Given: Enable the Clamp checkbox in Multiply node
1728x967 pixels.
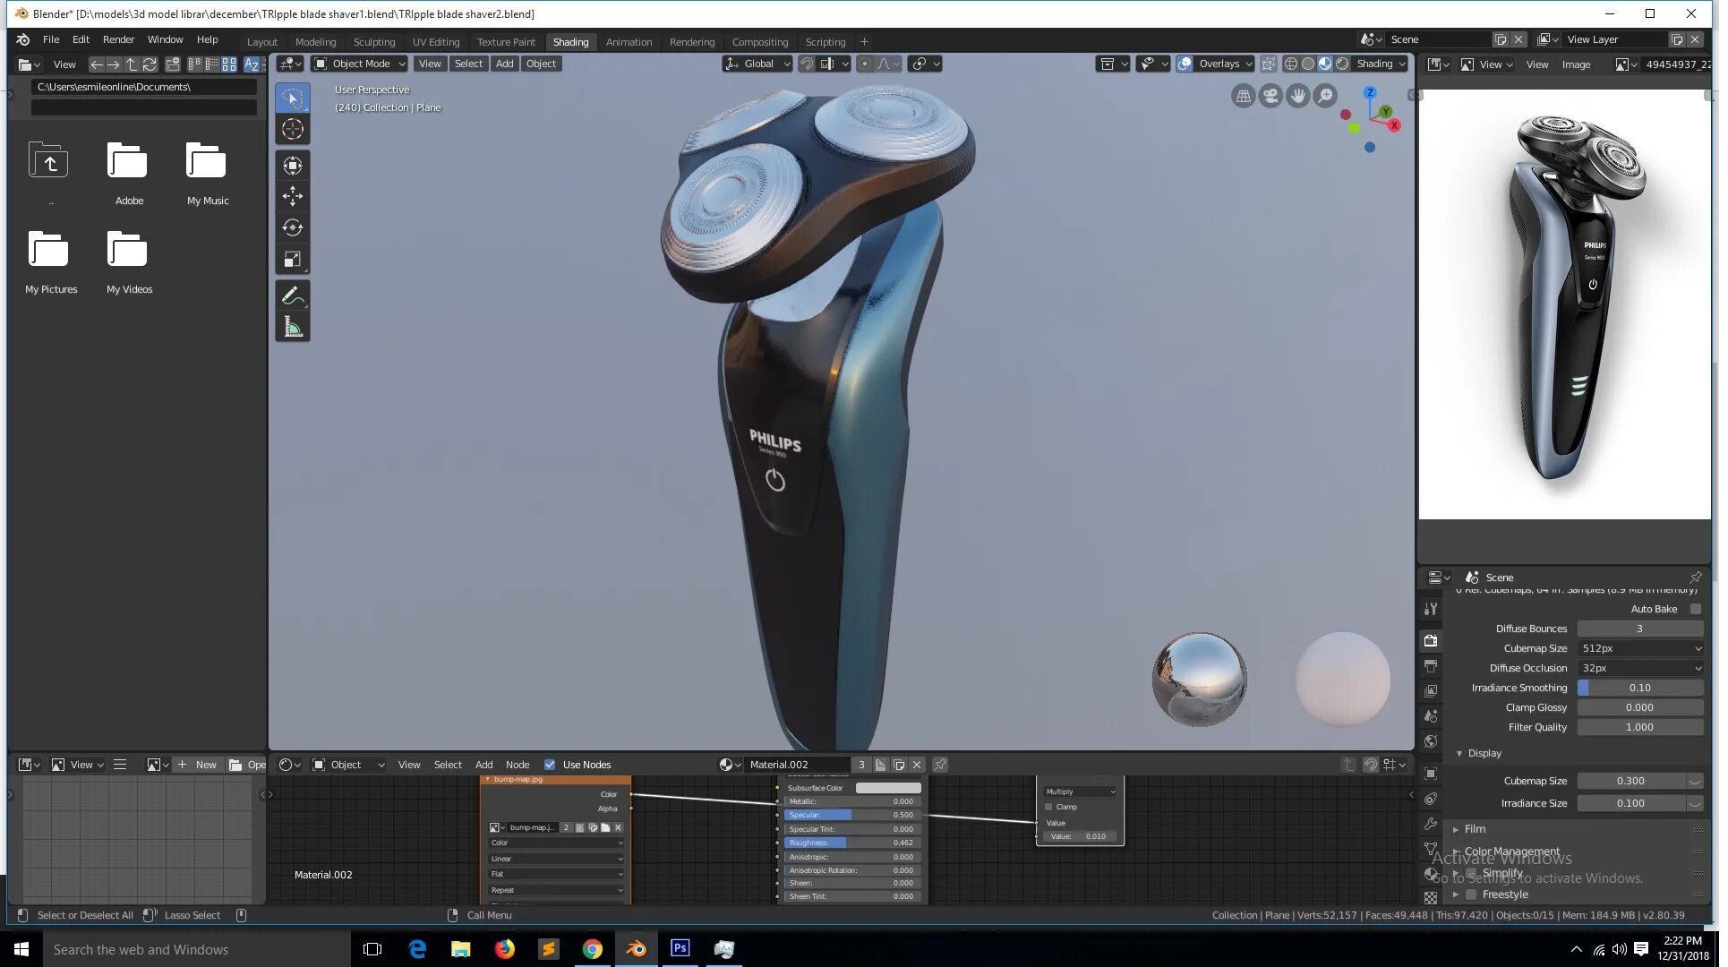Looking at the screenshot, I should 1049,807.
